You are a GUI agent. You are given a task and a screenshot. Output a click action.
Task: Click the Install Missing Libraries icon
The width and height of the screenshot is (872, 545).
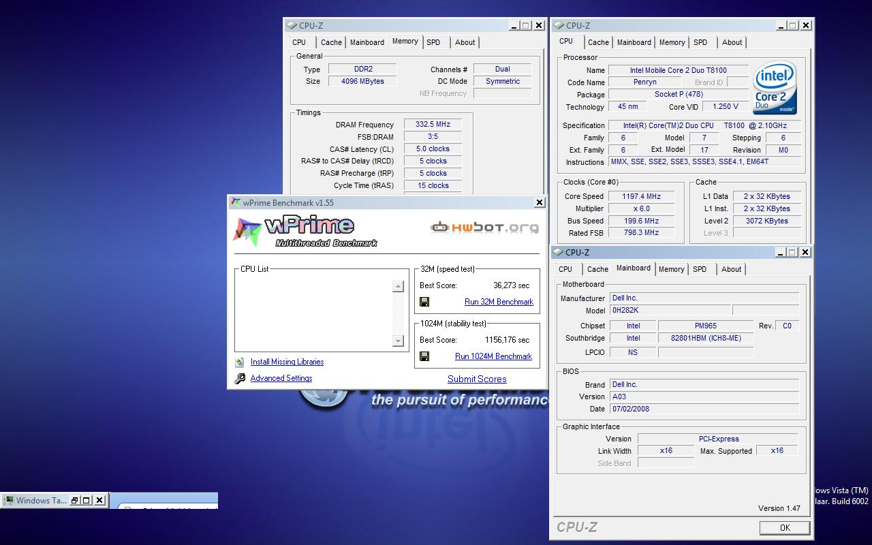(x=240, y=362)
